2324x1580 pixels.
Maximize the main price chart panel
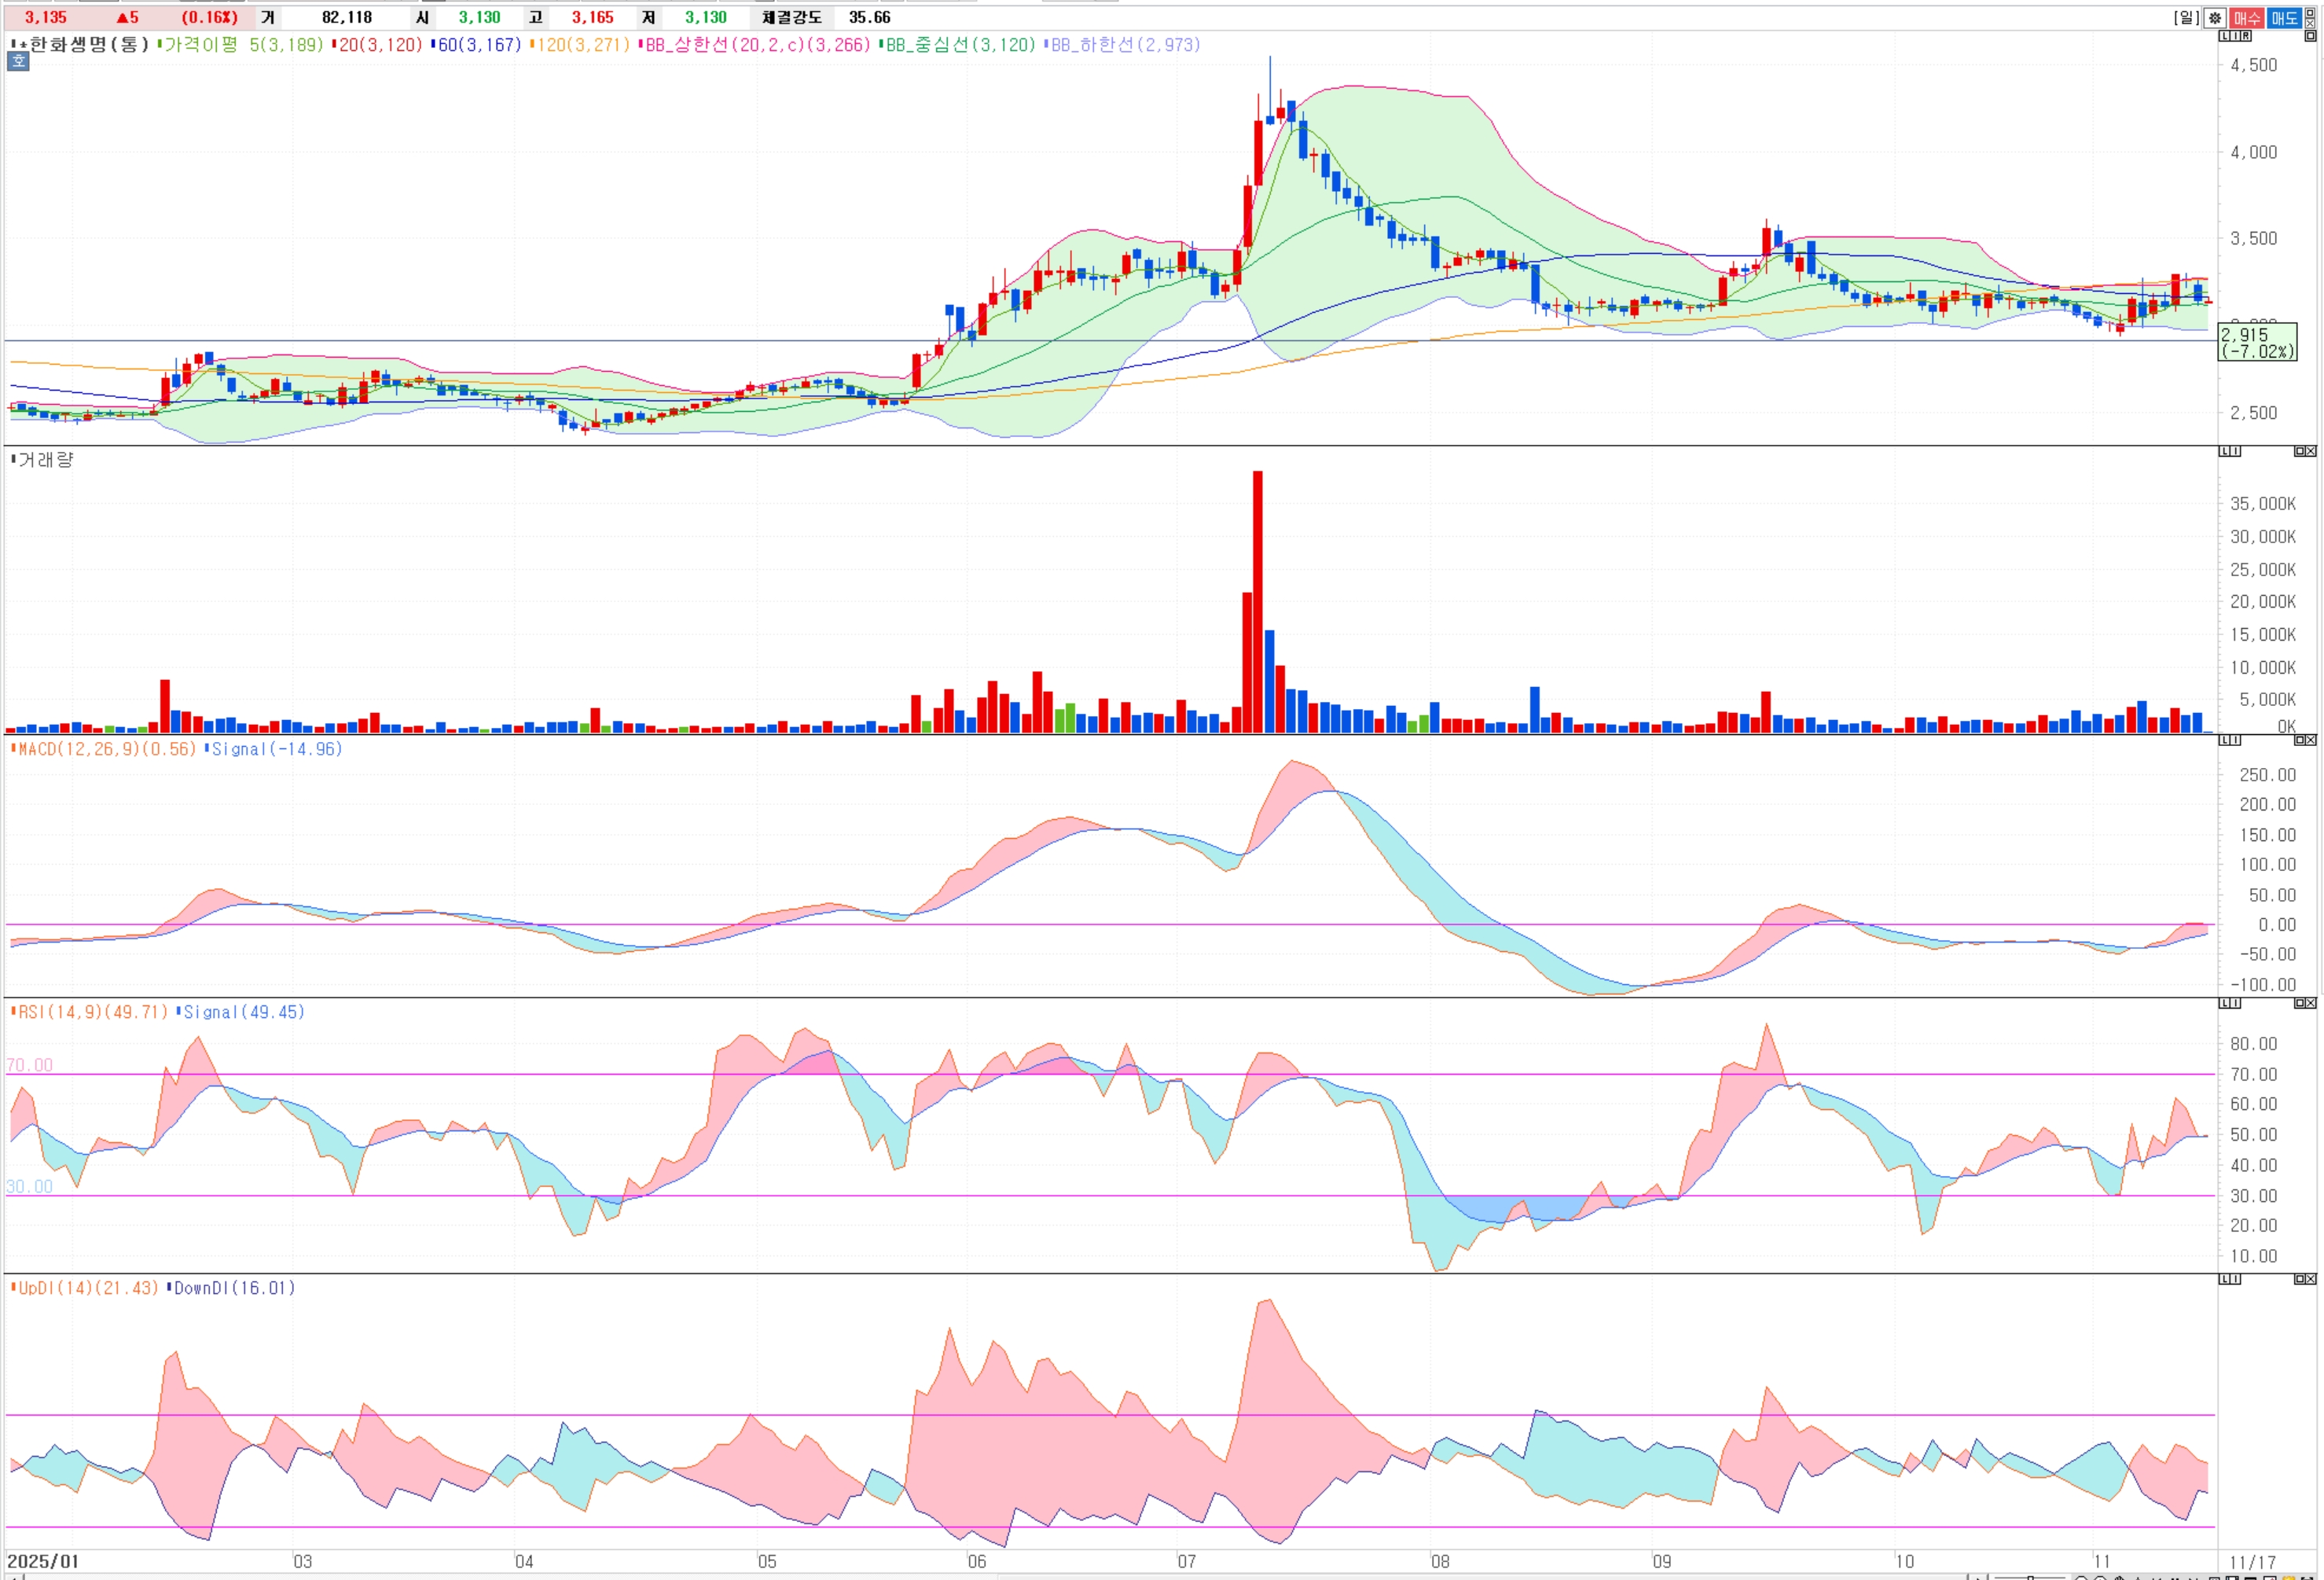2310,36
